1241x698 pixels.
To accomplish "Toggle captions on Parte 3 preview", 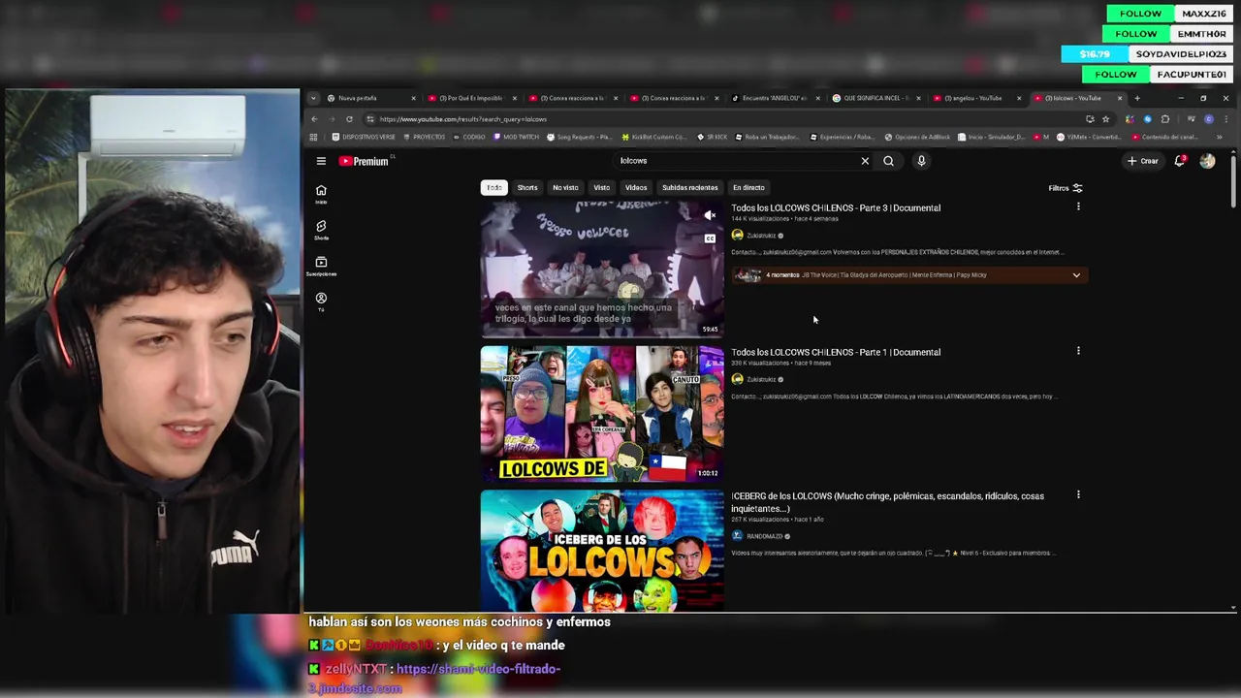I will 710,238.
